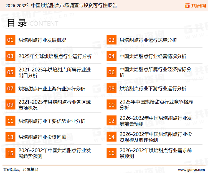Select 2026-2032年烘焙甜点行业需求前景预测 entry
The height and width of the screenshot is (173, 208).
[x=156, y=153]
